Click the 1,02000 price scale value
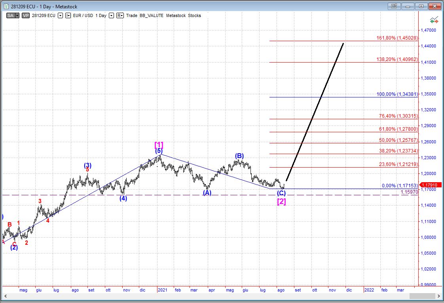Viewport: 444px width, 303px height. coord(428,269)
